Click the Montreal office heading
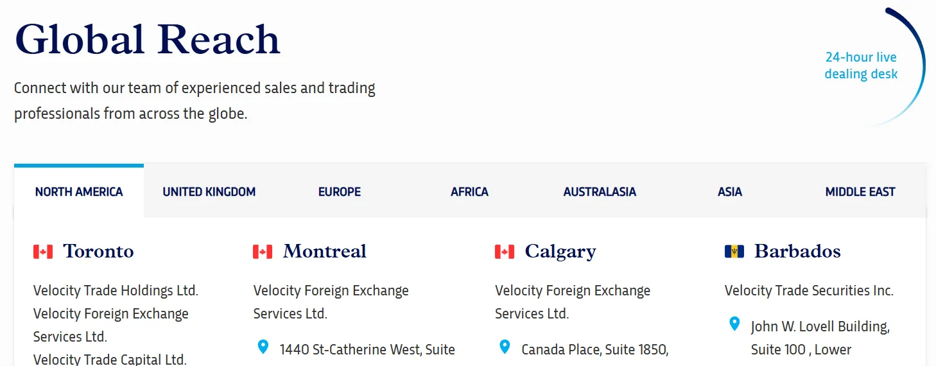Viewport: 936px width, 366px height. click(325, 251)
